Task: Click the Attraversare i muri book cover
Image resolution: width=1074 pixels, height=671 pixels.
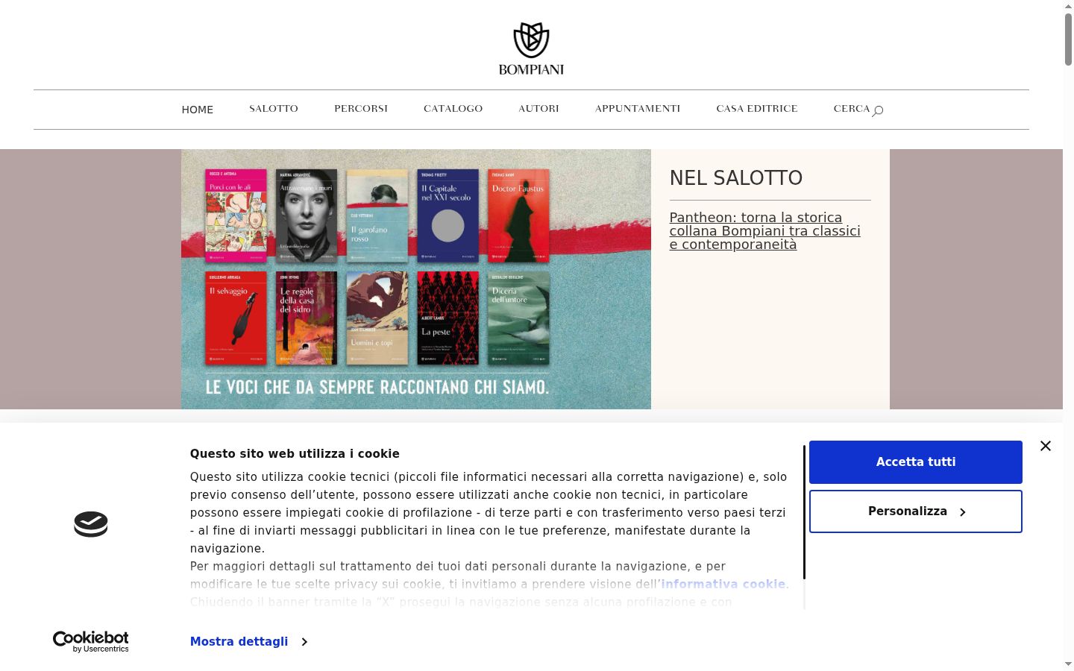Action: coord(307,215)
